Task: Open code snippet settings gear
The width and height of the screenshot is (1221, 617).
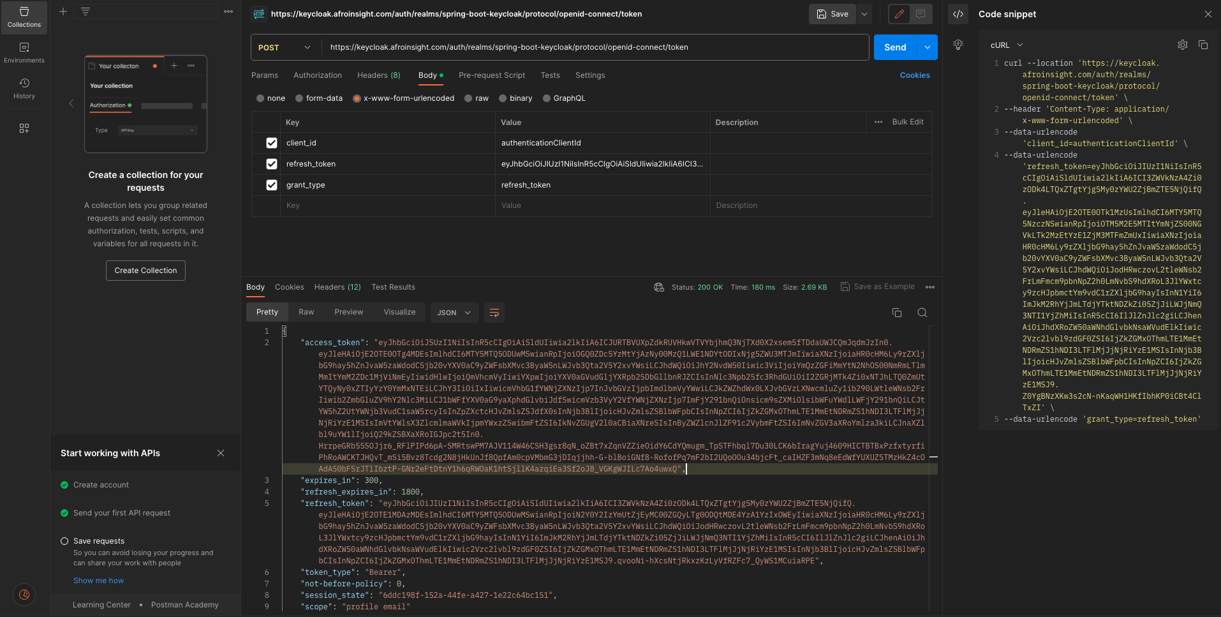Action: point(1183,45)
